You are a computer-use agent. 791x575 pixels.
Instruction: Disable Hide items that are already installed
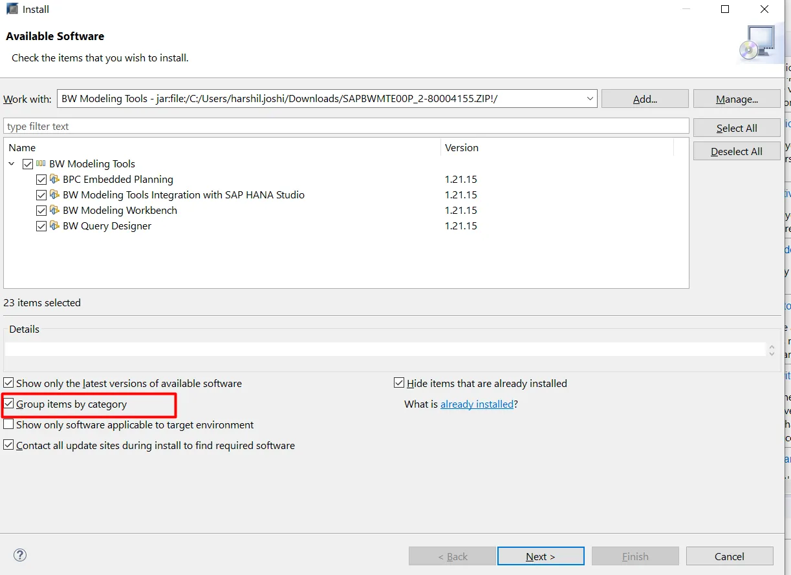tap(398, 382)
